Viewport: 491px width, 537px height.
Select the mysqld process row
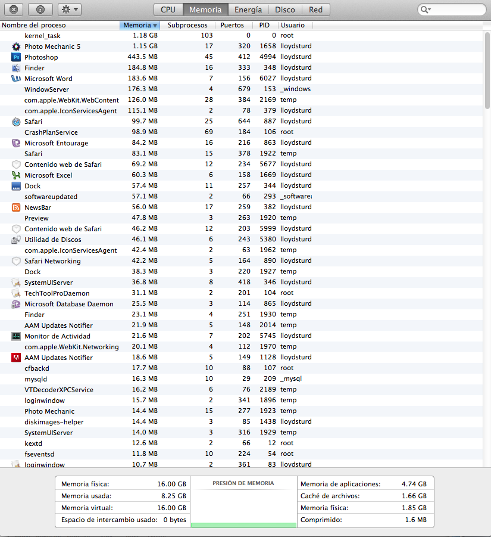click(242, 379)
